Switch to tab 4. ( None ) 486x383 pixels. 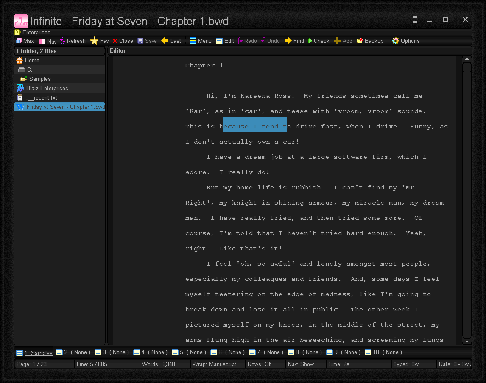151,352
